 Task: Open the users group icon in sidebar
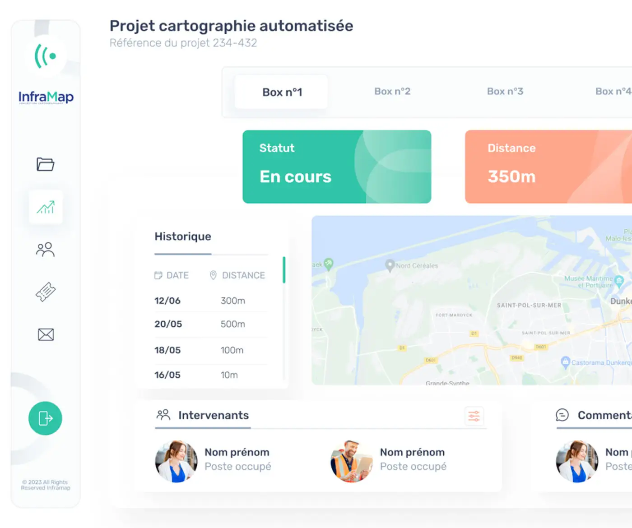[x=45, y=250]
